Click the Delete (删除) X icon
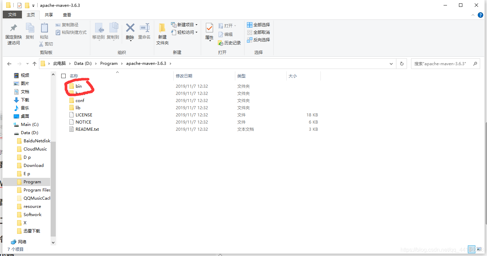Screen dimensions: 487x256 pyautogui.click(x=130, y=28)
